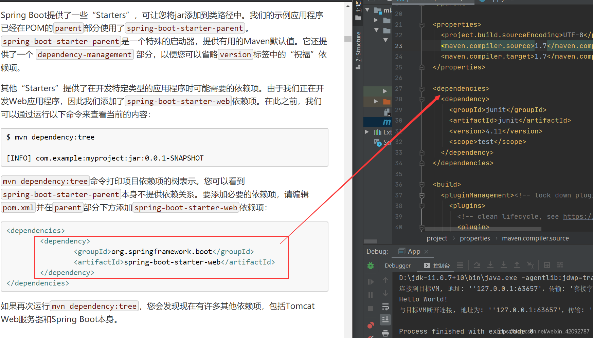Click the 'pom.xml' inline code text
Viewport: 593px width, 338px height.
(18, 208)
